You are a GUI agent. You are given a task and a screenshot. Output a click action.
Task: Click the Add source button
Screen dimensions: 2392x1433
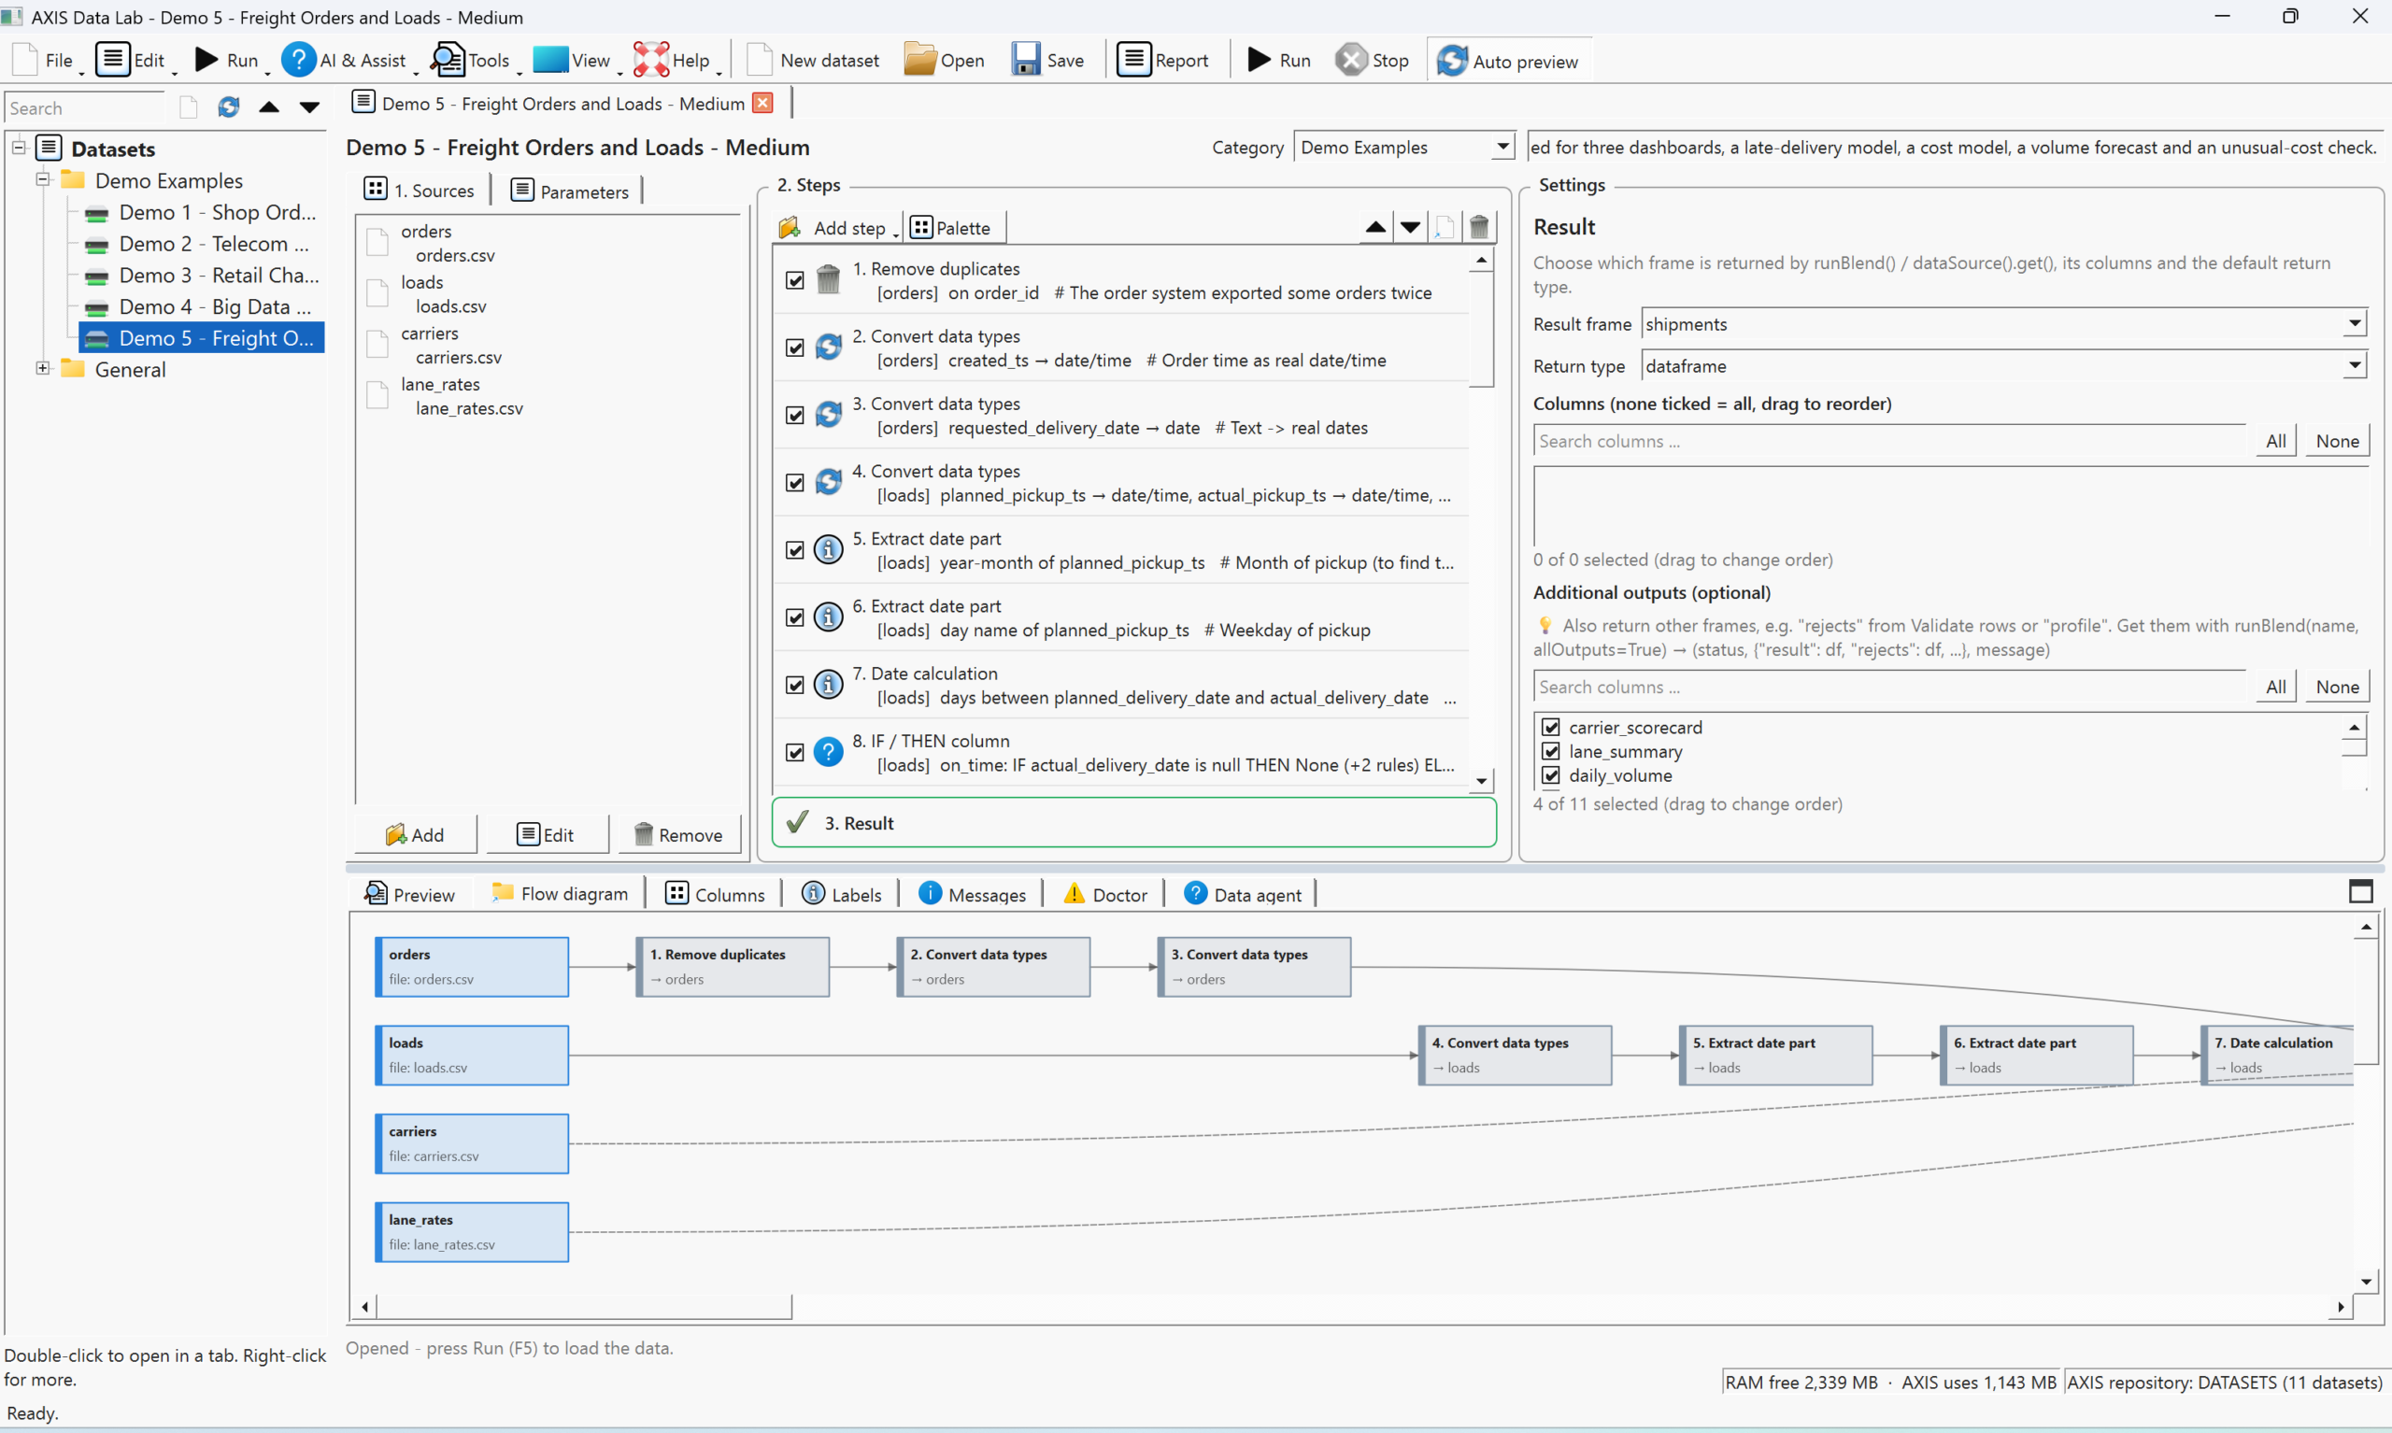pos(415,834)
